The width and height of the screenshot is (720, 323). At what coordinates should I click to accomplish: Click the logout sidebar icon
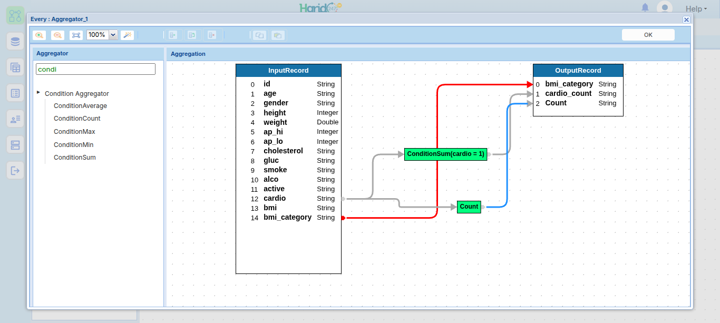click(x=15, y=171)
